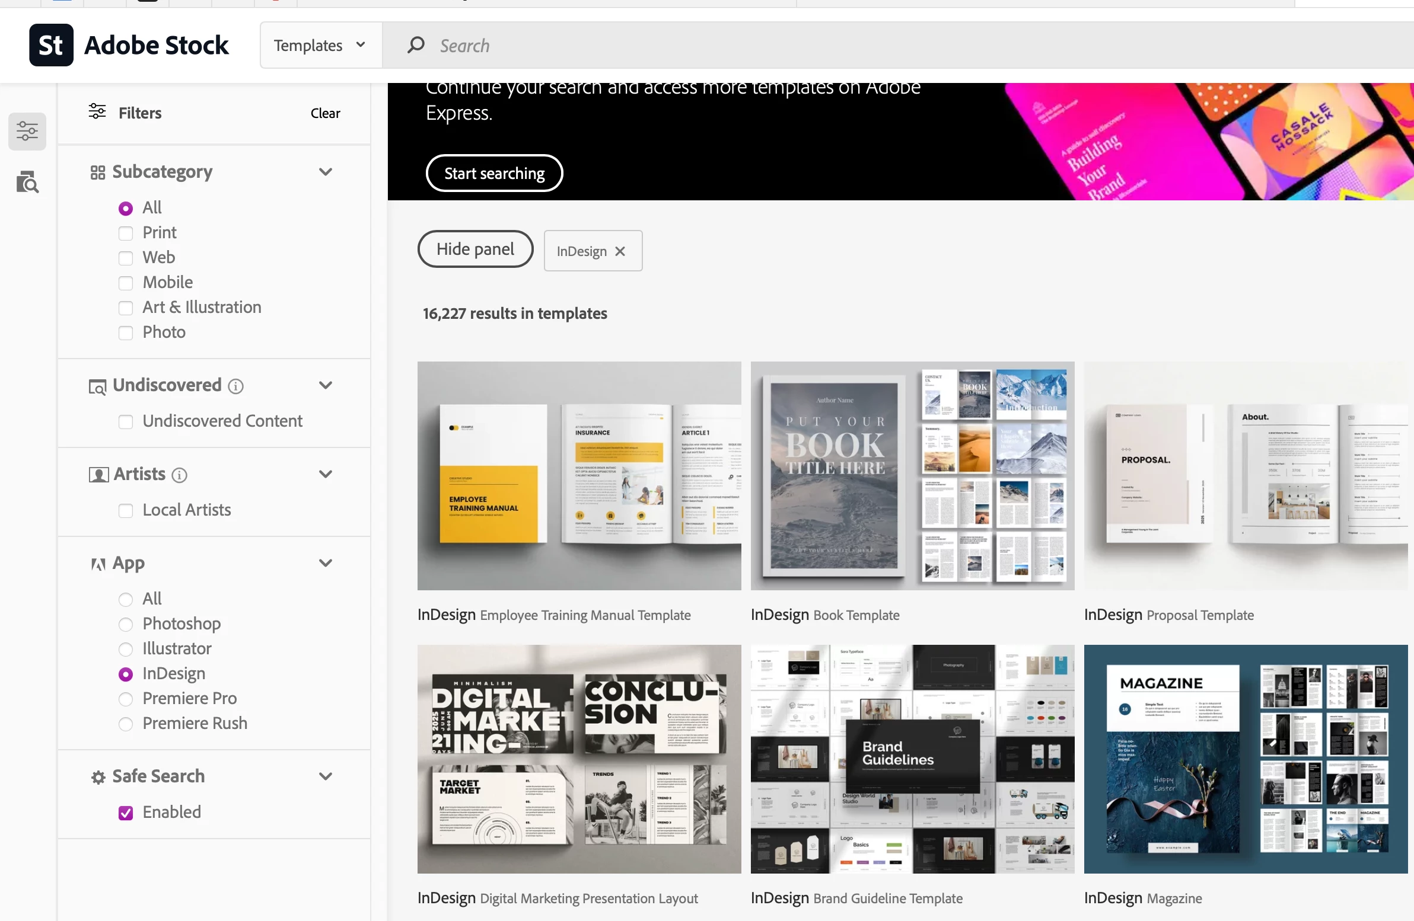Click the Filters header sliders icon
Screen dimensions: 1414x921
click(97, 111)
